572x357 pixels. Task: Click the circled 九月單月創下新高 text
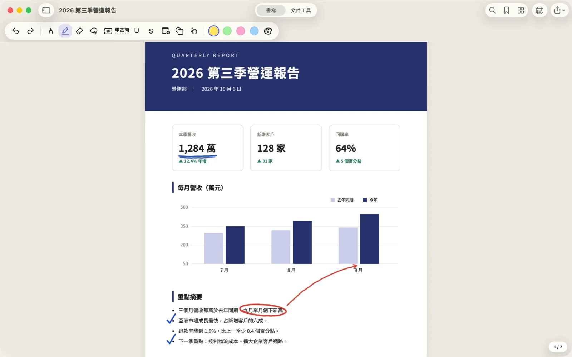tap(263, 310)
